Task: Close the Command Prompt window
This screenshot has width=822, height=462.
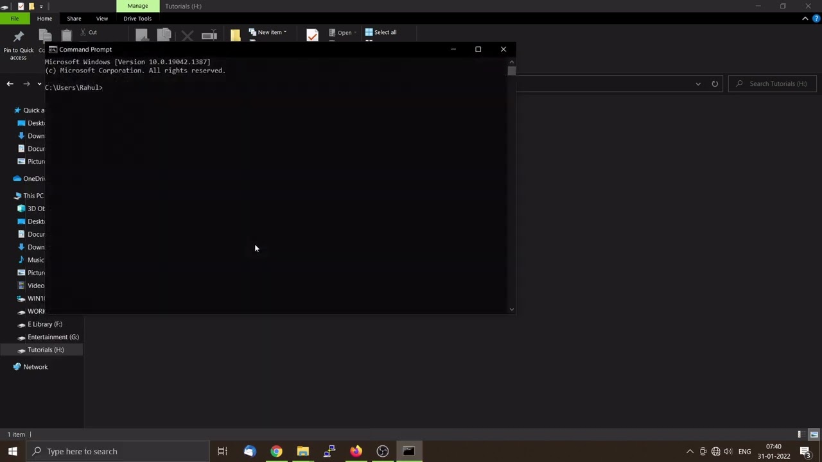Action: point(503,49)
